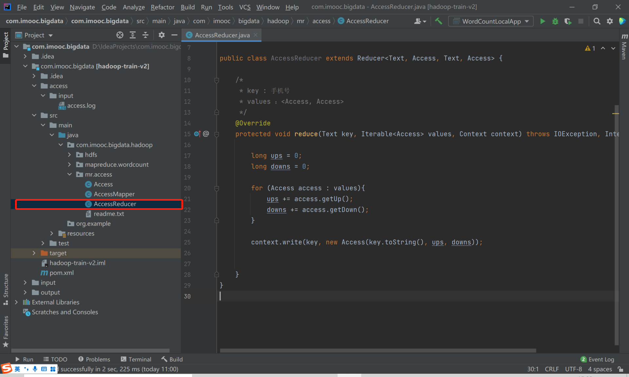Open the Refactor menu

(162, 7)
